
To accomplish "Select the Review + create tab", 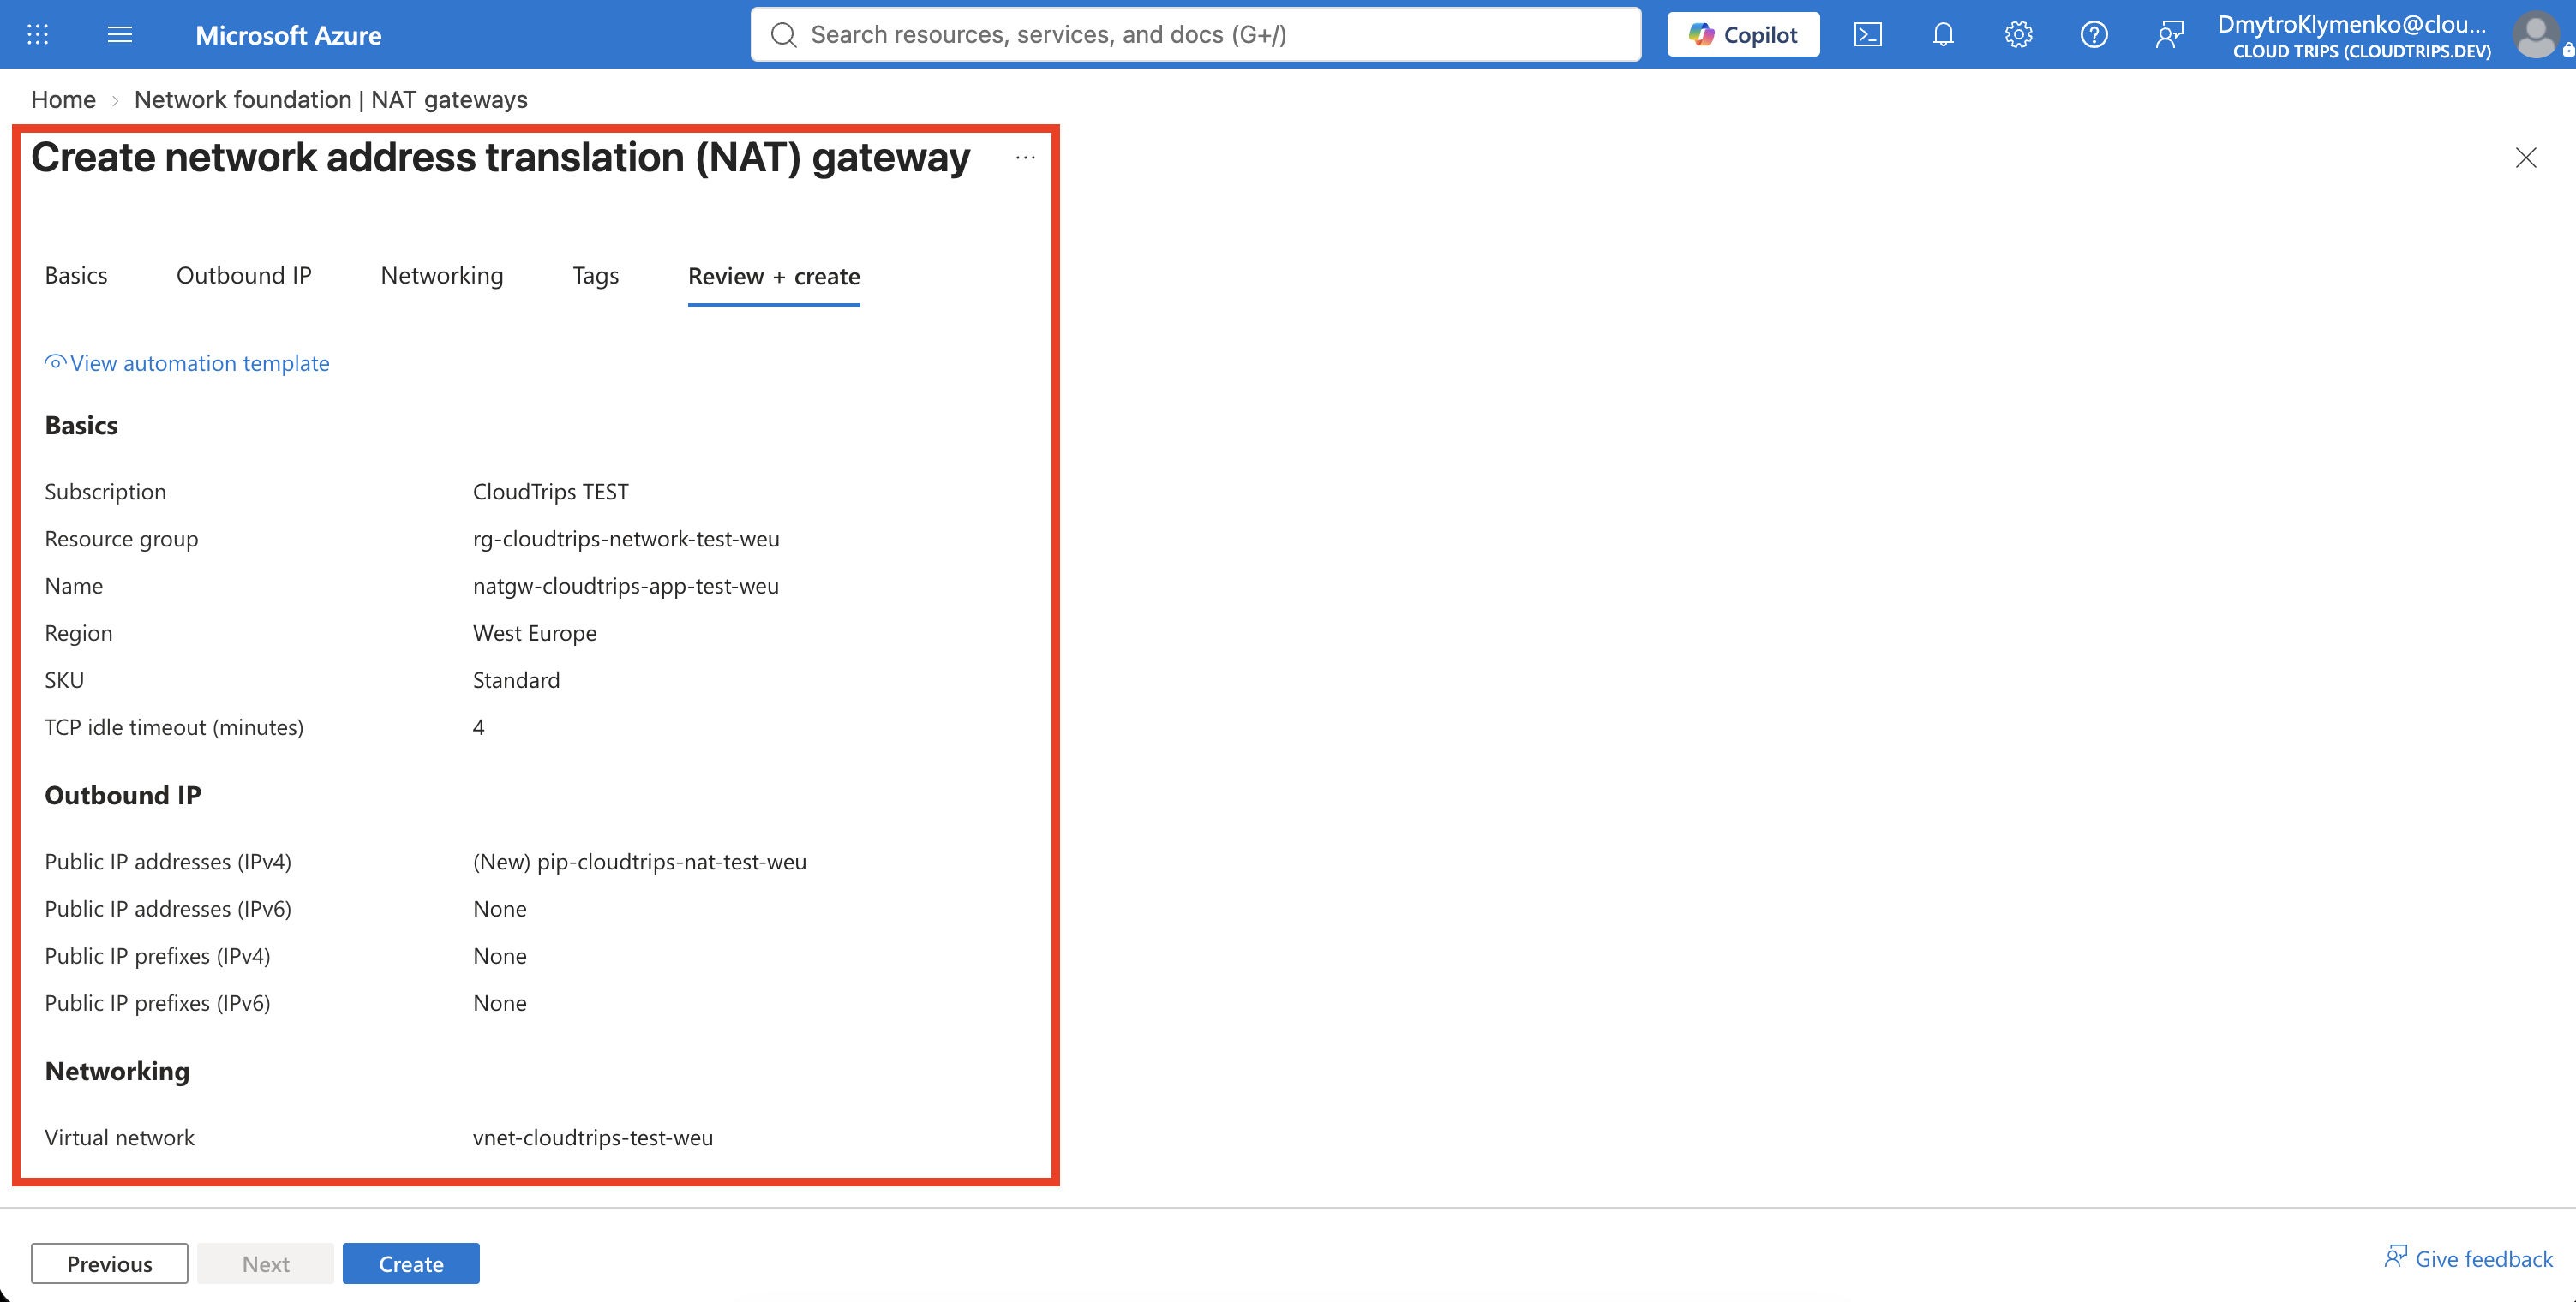I will (x=774, y=277).
